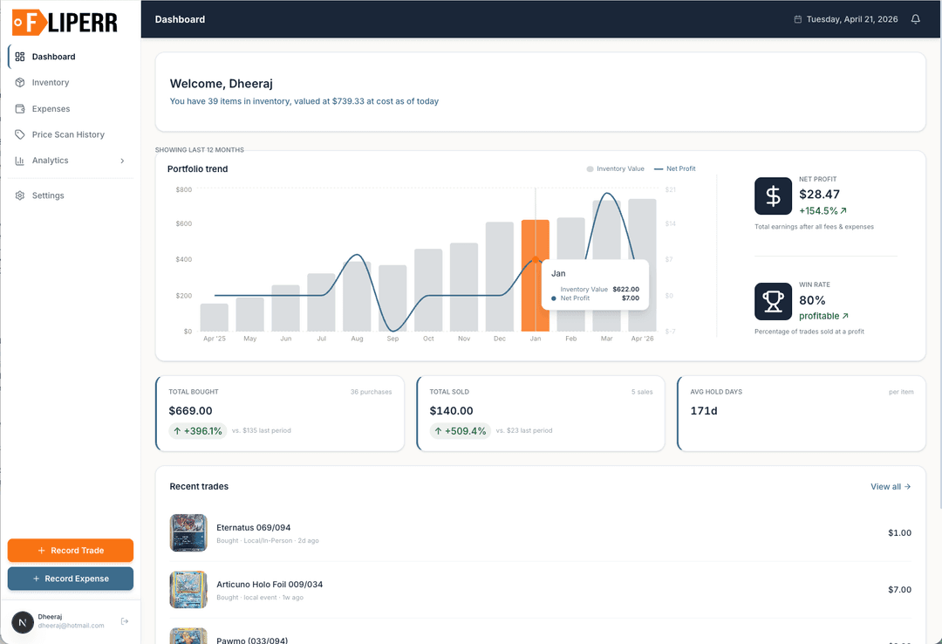Click the Dashboard grid icon in sidebar
The height and width of the screenshot is (644, 942).
click(x=20, y=57)
